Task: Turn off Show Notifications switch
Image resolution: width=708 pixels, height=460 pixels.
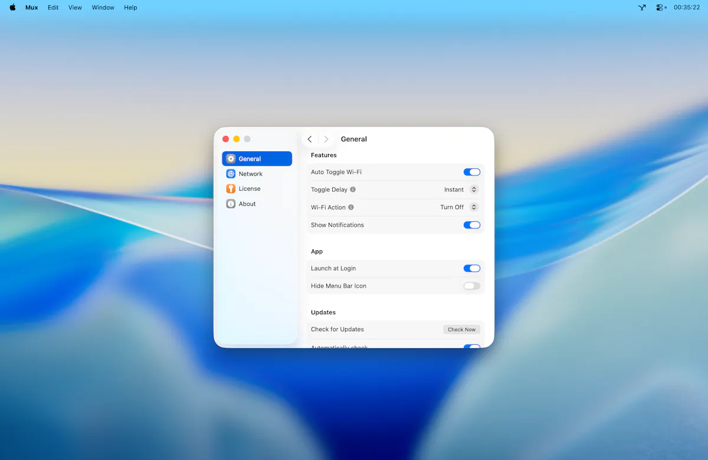Action: (472, 225)
